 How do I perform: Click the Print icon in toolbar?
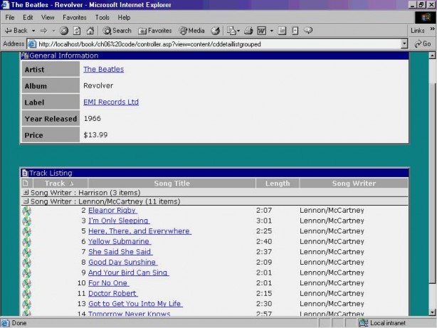point(248,31)
